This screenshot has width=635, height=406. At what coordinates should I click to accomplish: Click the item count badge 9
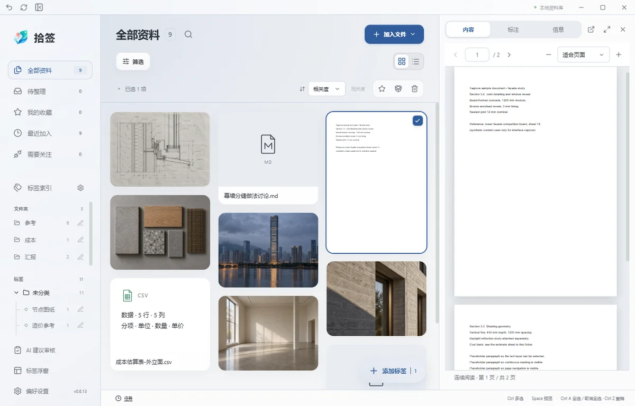(170, 34)
